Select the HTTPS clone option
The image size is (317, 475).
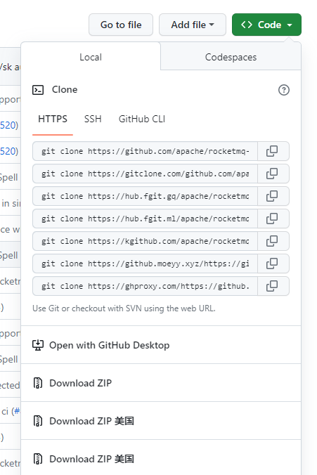coord(53,119)
